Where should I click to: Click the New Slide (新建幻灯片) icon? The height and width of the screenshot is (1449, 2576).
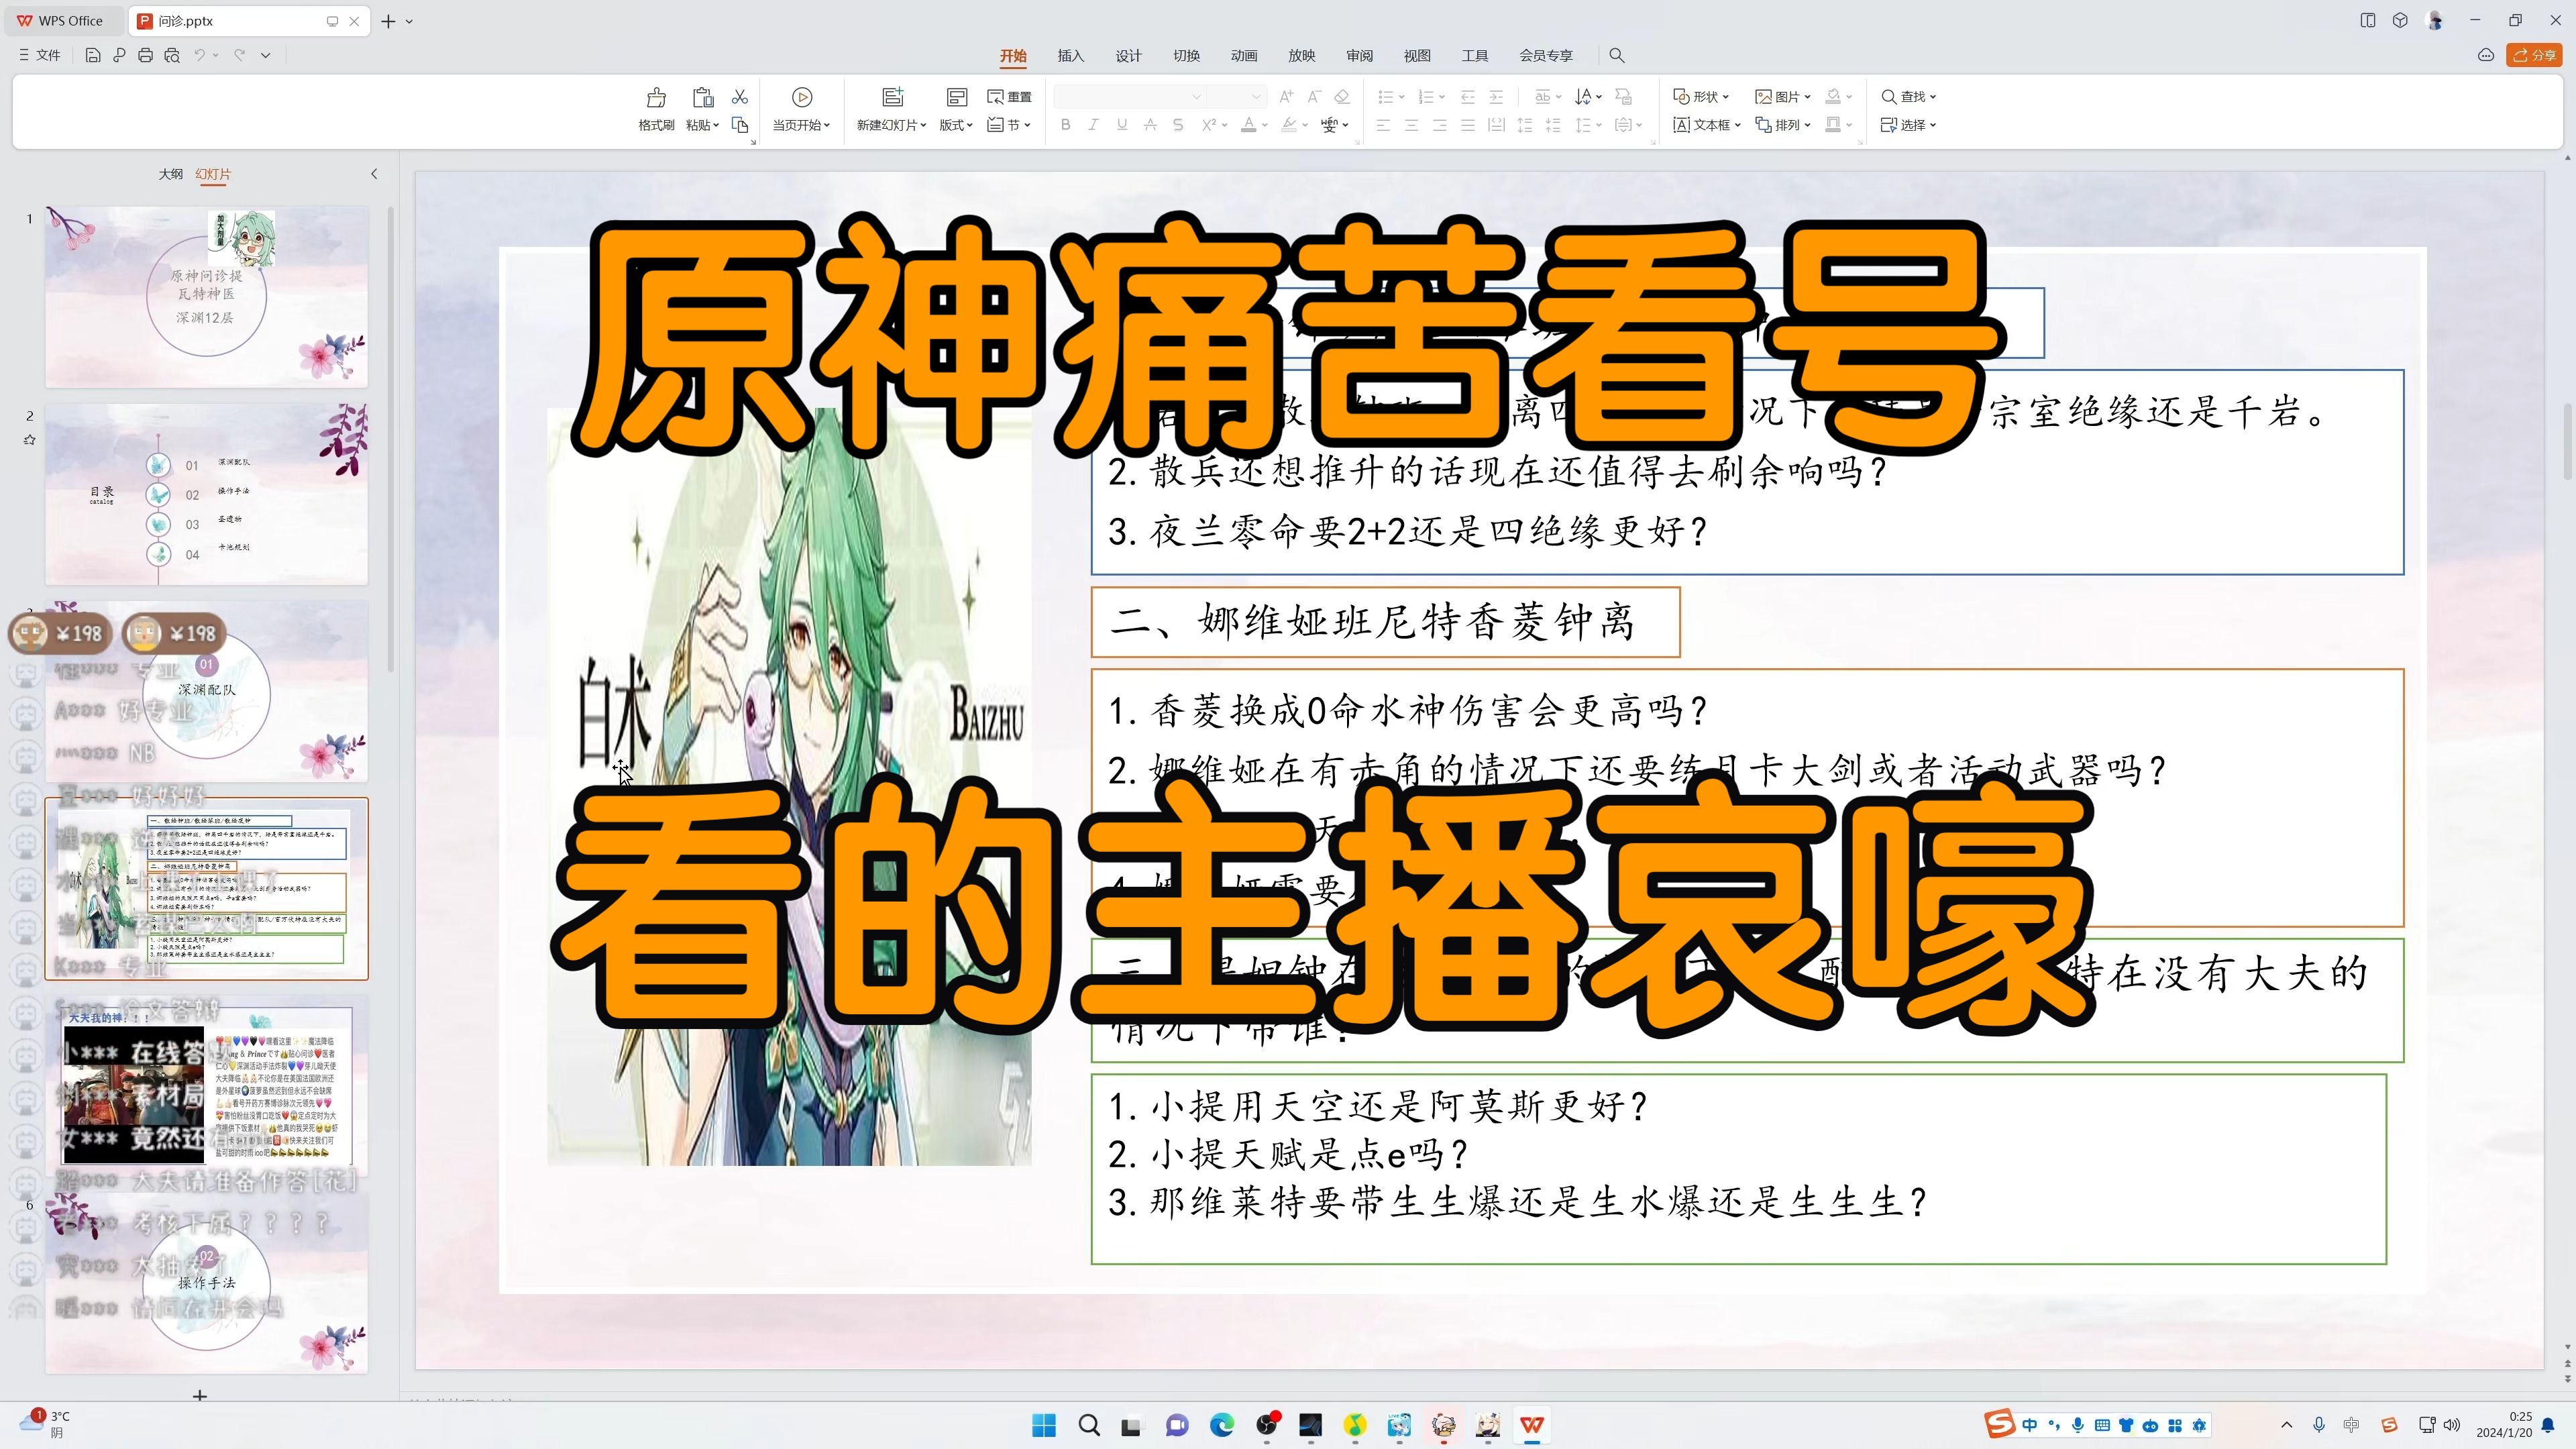point(892,97)
